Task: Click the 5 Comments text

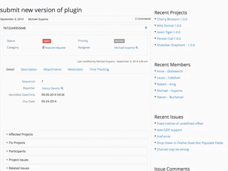Action: [x=143, y=19]
